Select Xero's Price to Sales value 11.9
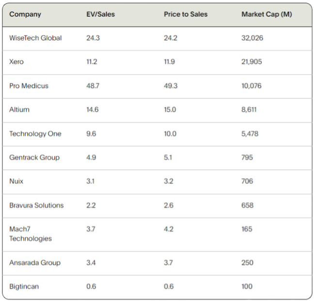 pyautogui.click(x=170, y=62)
